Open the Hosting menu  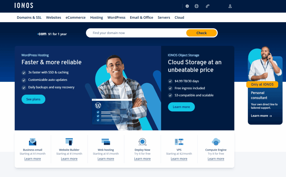pyautogui.click(x=96, y=18)
